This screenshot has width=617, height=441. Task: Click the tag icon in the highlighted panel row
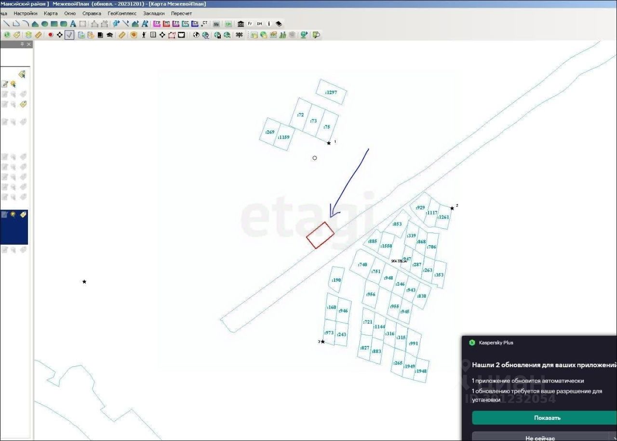click(x=23, y=214)
